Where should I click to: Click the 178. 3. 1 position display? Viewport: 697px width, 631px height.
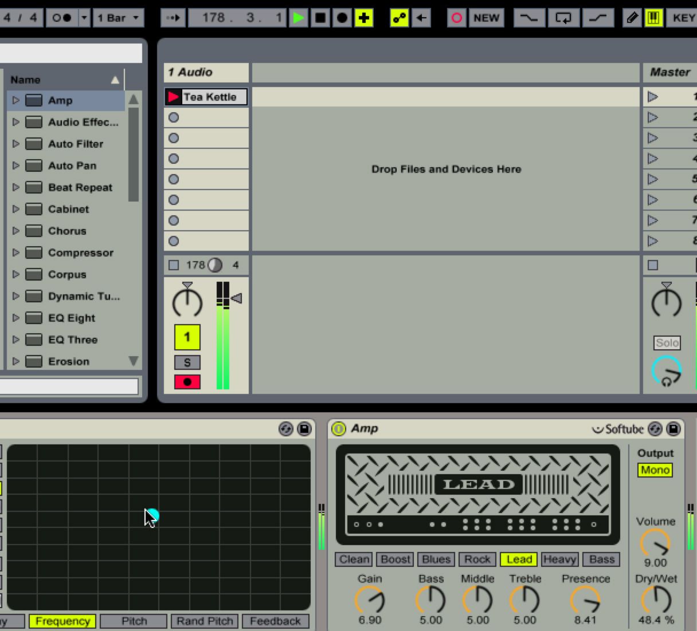(237, 18)
